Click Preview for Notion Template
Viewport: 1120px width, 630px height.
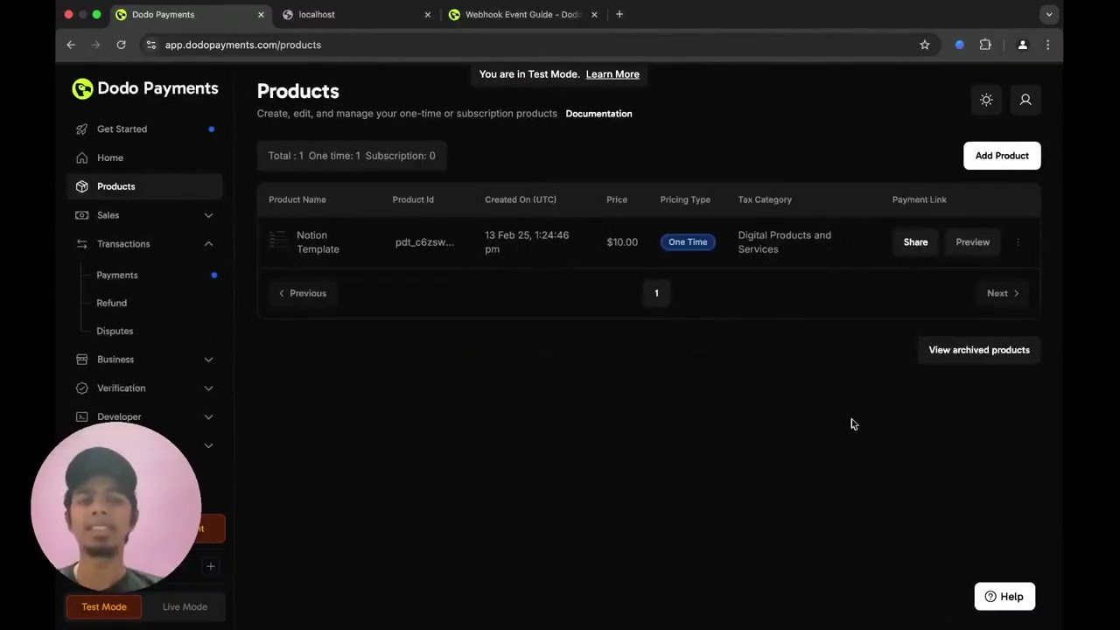[972, 242]
